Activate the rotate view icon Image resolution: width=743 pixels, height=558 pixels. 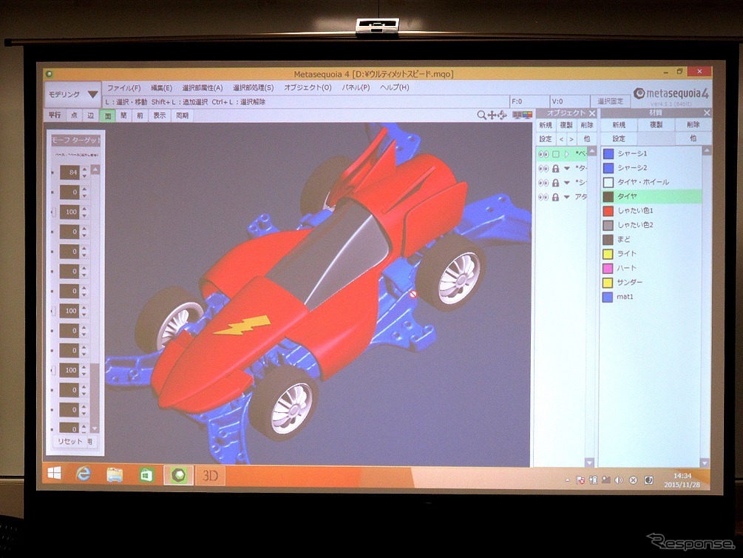pos(502,115)
